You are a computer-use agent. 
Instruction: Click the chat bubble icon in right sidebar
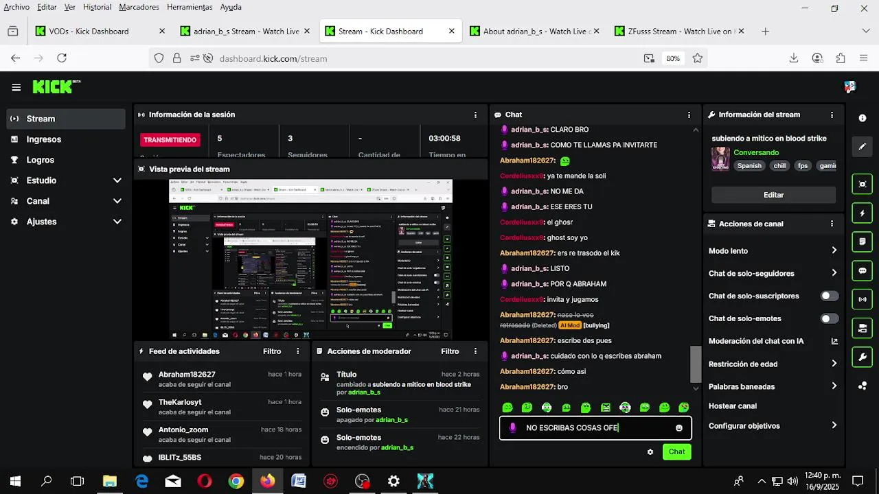[863, 270]
